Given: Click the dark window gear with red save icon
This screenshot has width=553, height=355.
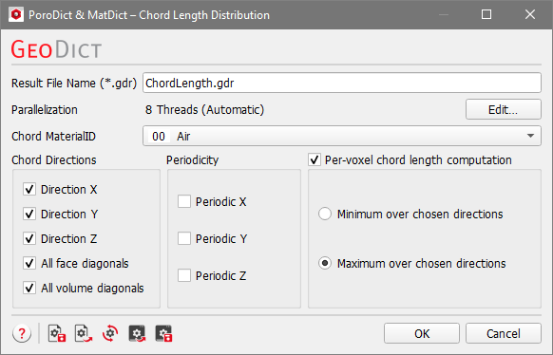Looking at the screenshot, I should pyautogui.click(x=164, y=333).
